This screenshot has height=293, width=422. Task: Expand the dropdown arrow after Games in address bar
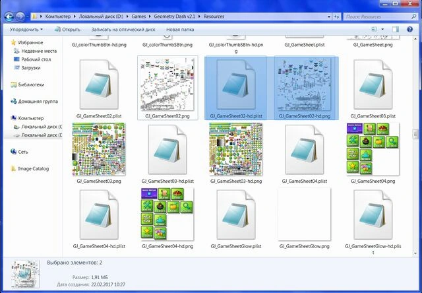(x=150, y=16)
